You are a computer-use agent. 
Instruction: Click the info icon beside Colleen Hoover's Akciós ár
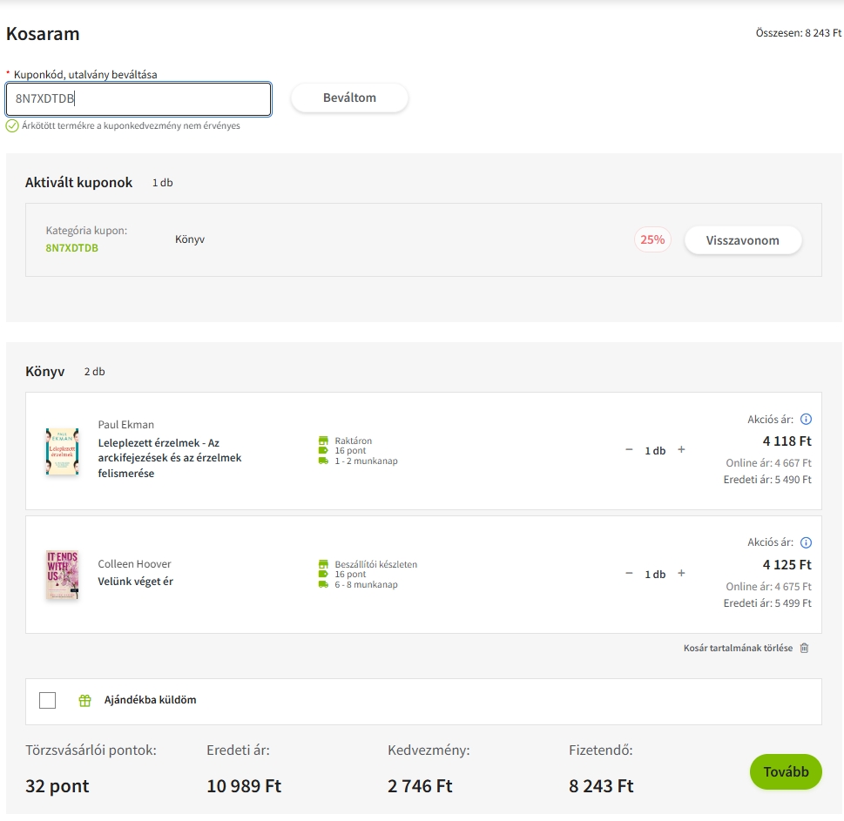(806, 543)
